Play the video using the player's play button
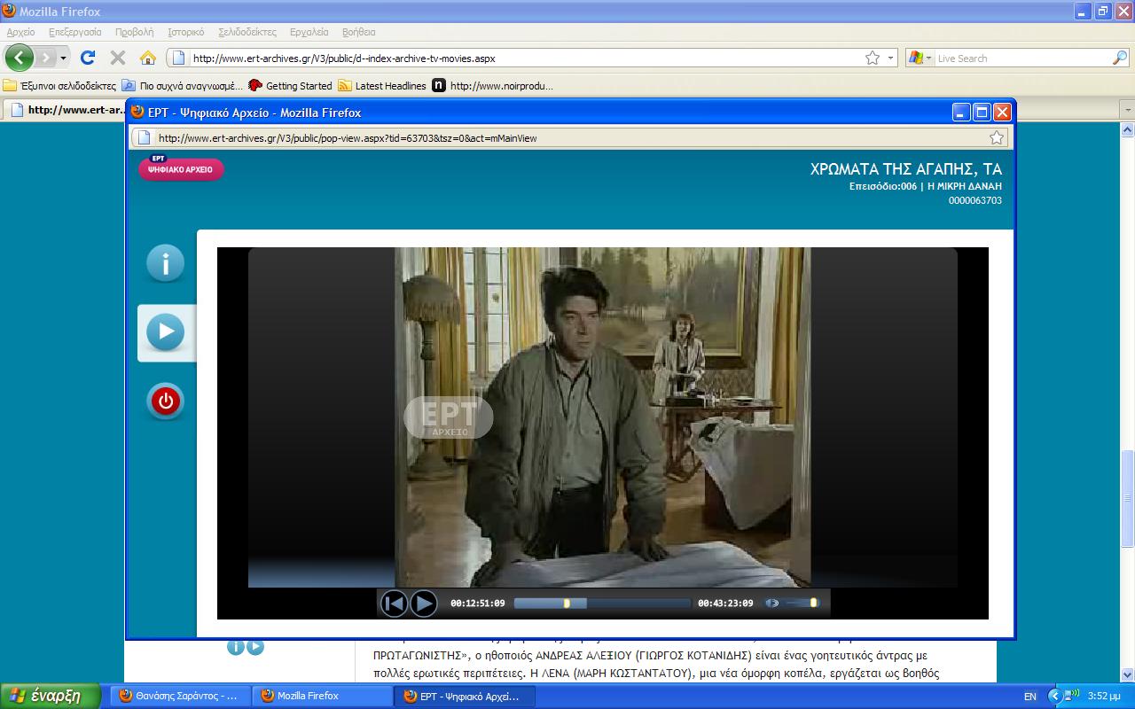 coord(424,604)
